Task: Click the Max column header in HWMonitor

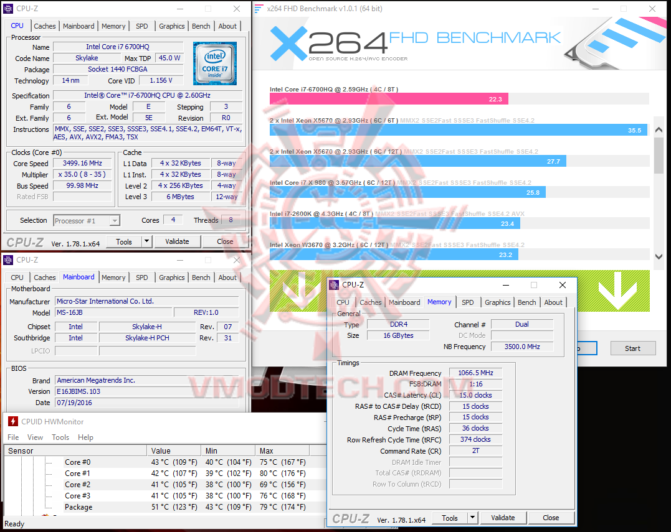Action: 282,451
